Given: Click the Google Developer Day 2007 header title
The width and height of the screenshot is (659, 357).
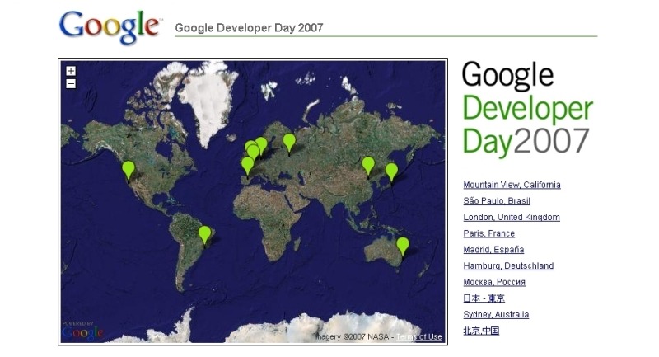Looking at the screenshot, I should click(249, 28).
